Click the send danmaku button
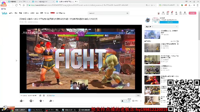 (138, 96)
